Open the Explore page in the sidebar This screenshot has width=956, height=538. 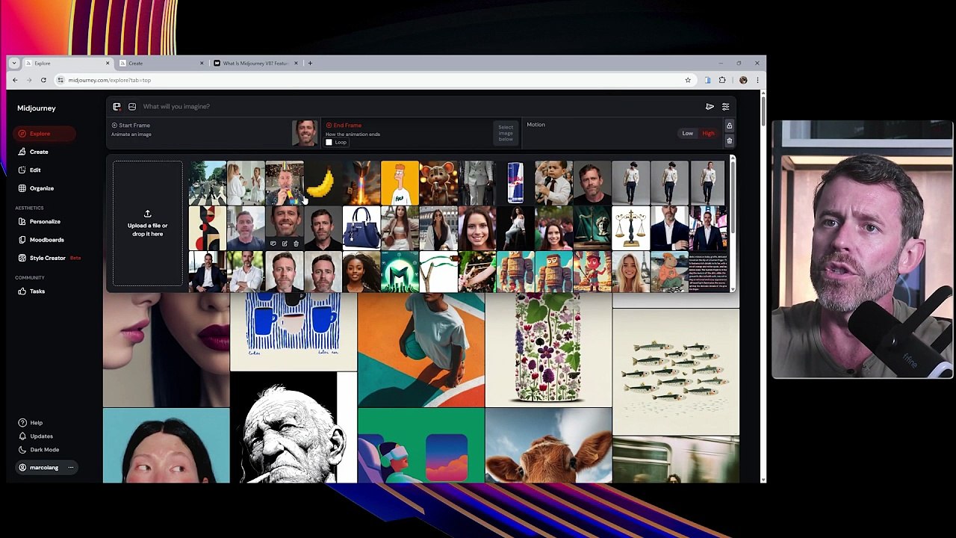(44, 134)
